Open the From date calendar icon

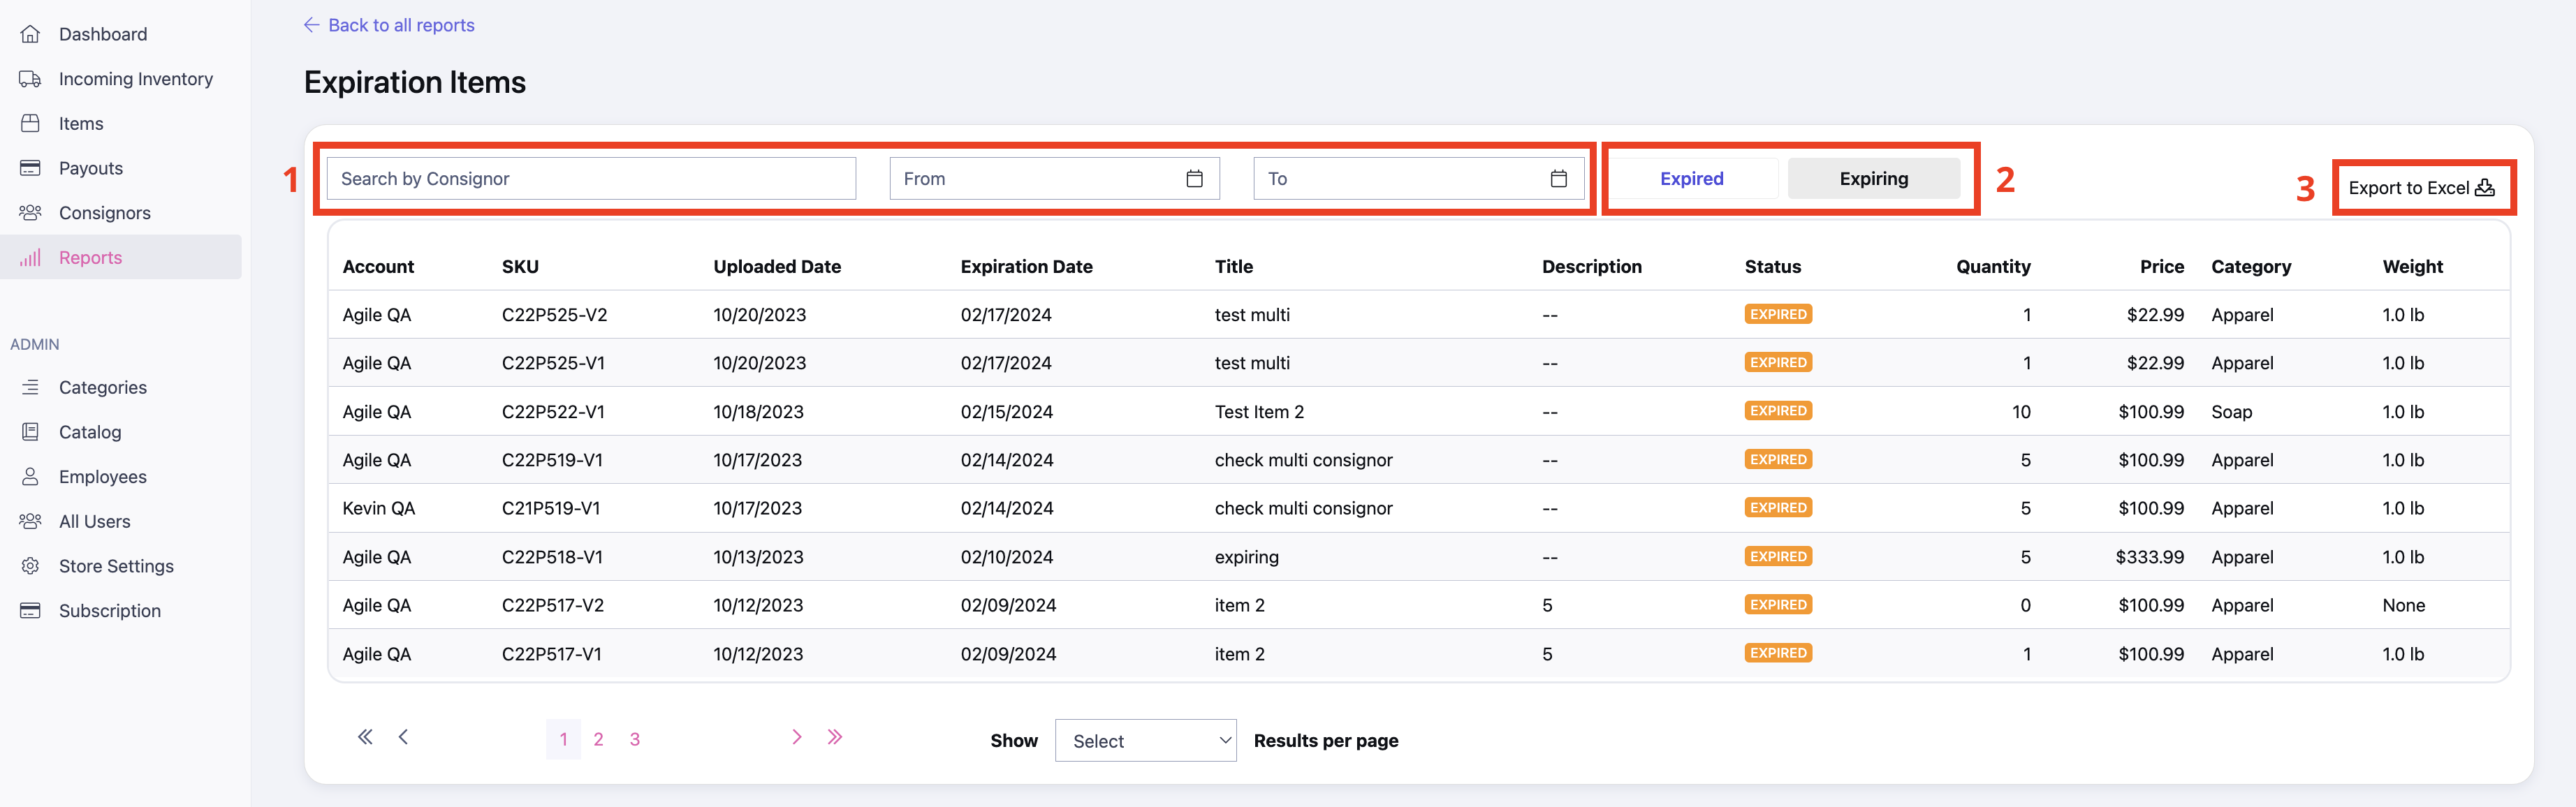point(1194,179)
